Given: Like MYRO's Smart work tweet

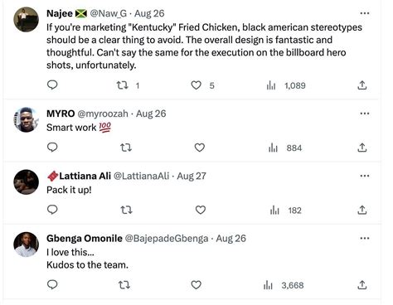Looking at the screenshot, I should [x=199, y=148].
